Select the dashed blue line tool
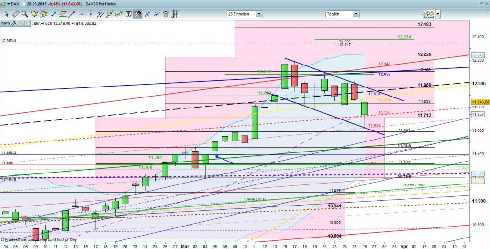This screenshot has height=249, width=490. tap(147, 14)
